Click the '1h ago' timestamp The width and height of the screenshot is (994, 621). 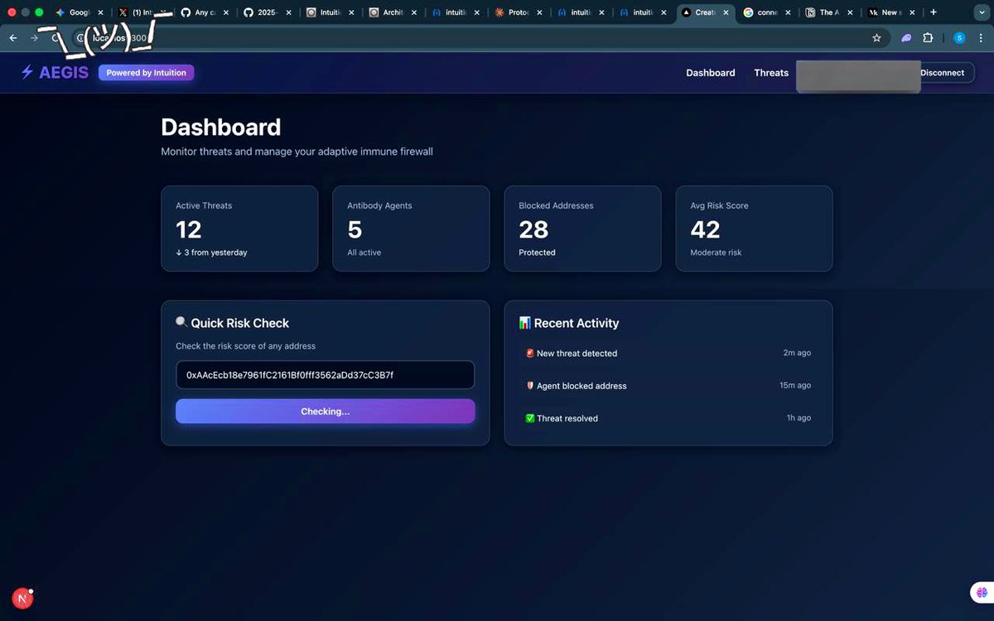coord(799,418)
